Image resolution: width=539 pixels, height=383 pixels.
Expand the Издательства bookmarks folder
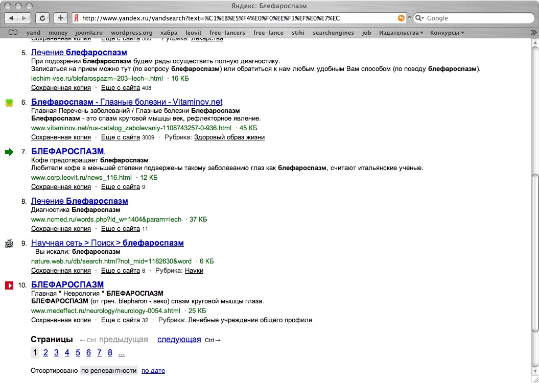click(401, 33)
